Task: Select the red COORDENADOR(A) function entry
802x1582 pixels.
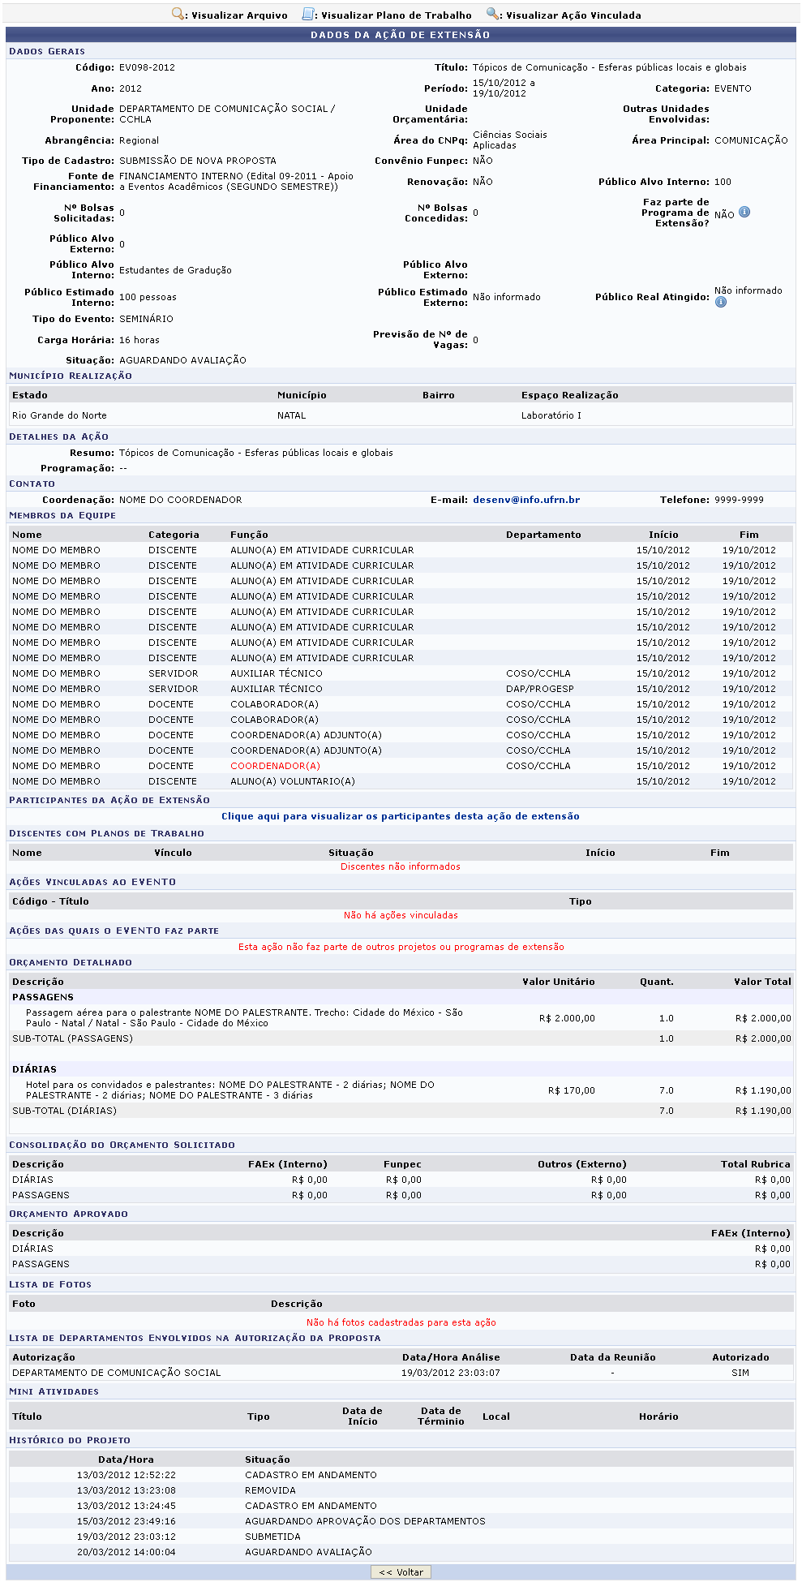Action: coord(275,766)
